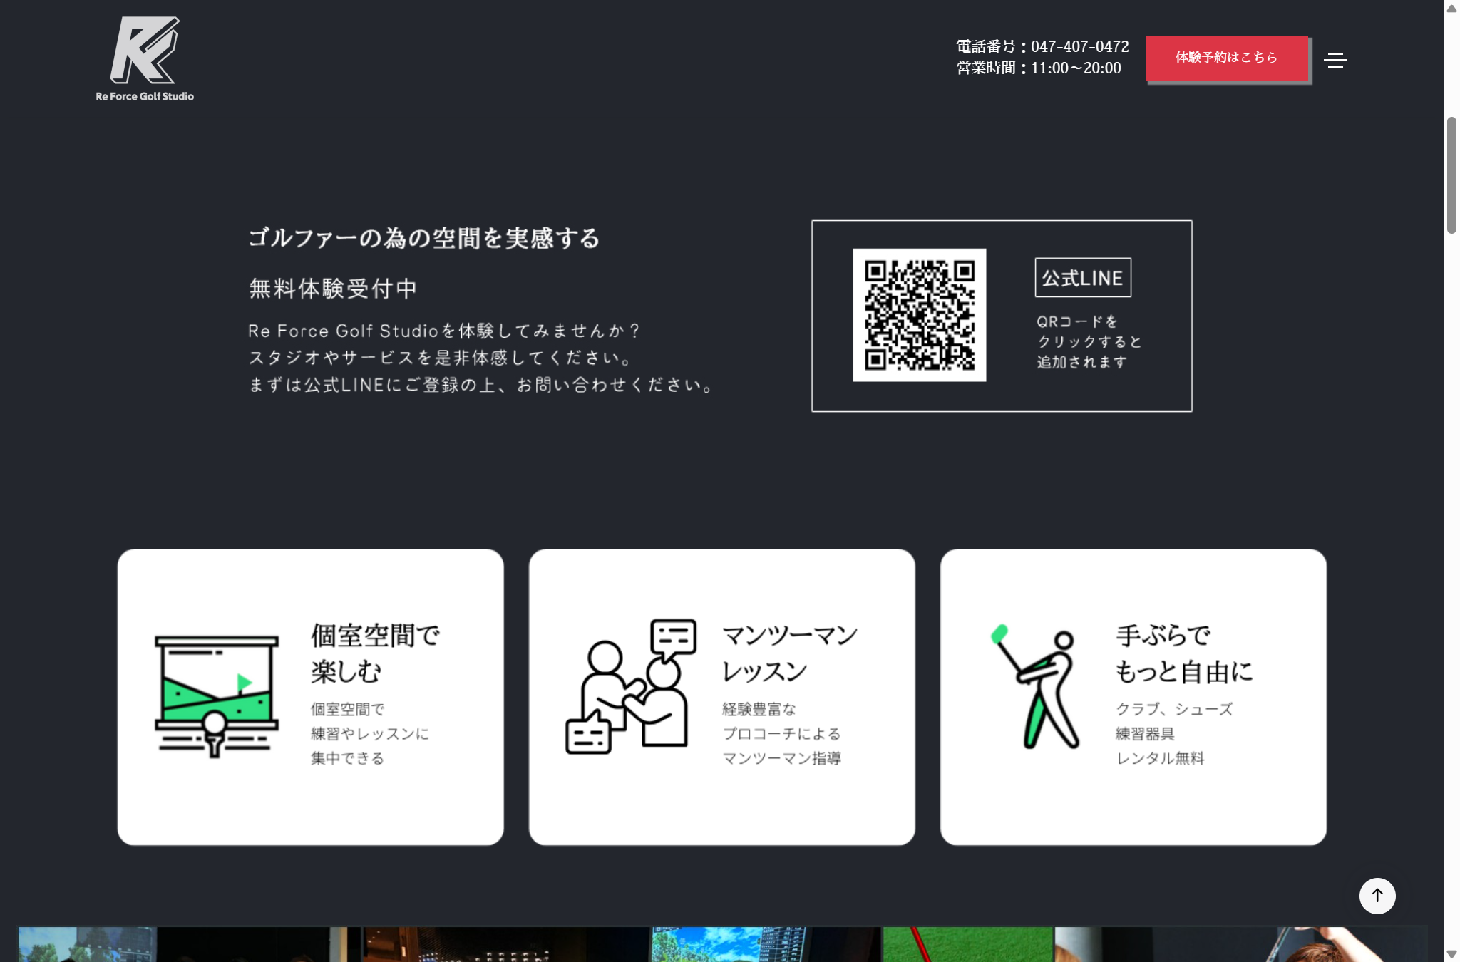The image size is (1460, 962).
Task: Click the QRコードを instruction text
Action: click(1077, 321)
